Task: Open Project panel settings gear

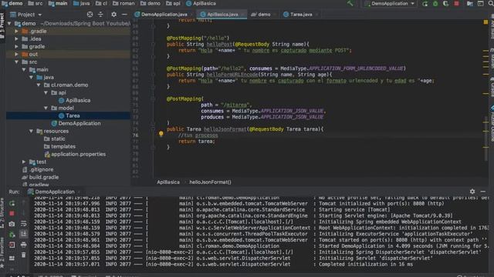Action: pyautogui.click(x=113, y=15)
